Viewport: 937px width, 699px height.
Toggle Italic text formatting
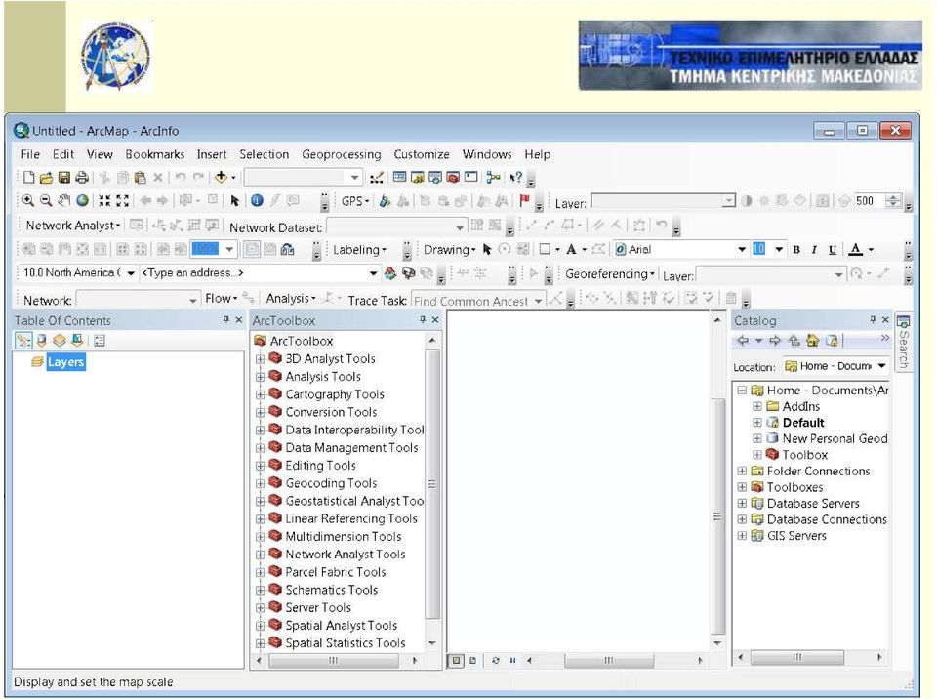click(x=814, y=249)
